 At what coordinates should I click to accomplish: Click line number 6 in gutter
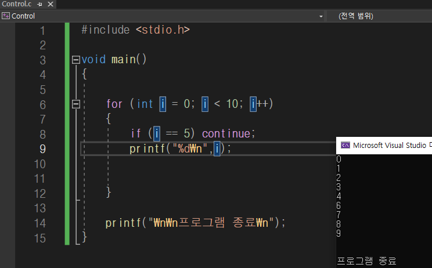click(x=42, y=104)
